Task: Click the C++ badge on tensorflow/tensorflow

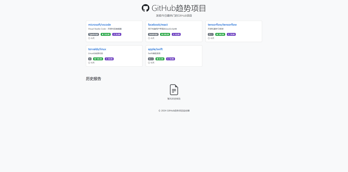Action: [x=210, y=34]
